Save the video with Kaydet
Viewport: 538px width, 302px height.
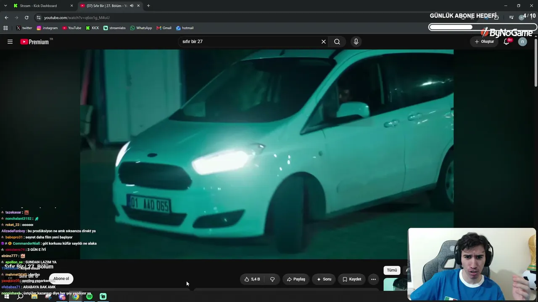[352, 279]
